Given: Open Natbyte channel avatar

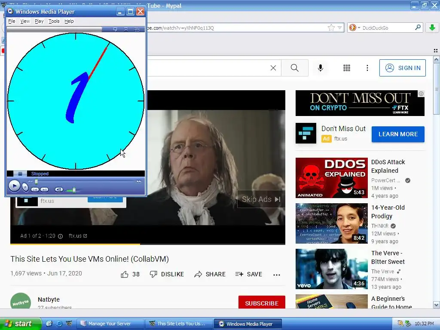Looking at the screenshot, I should click(21, 301).
